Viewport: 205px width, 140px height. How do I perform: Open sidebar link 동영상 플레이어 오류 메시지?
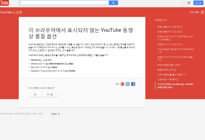170,27
